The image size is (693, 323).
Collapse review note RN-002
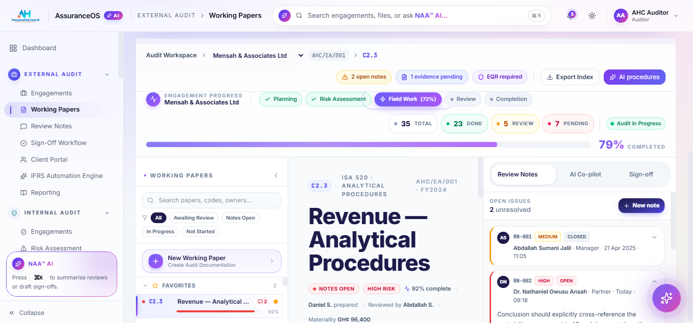tap(654, 281)
